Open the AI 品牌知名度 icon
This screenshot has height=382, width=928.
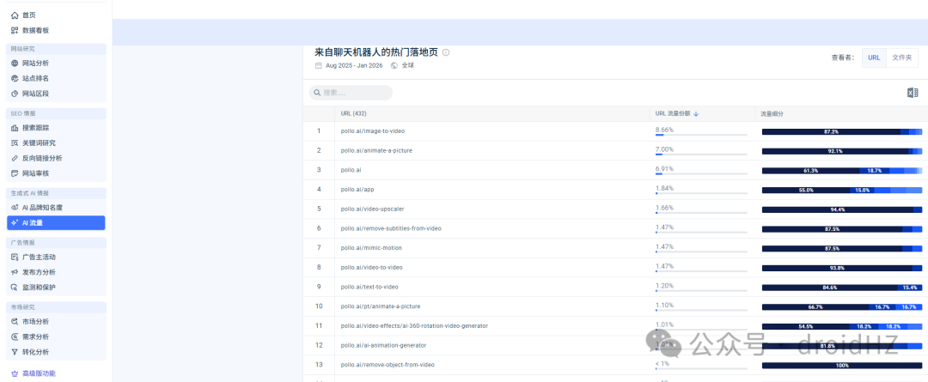(15, 208)
